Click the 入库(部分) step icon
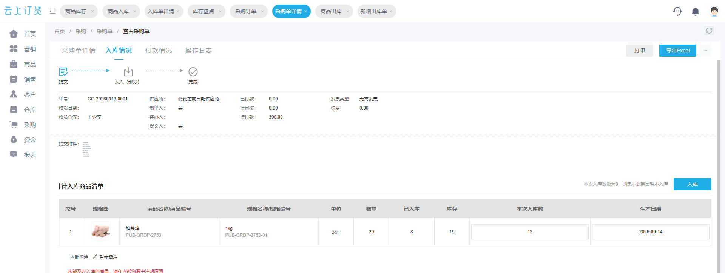The width and height of the screenshot is (725, 273). point(128,72)
